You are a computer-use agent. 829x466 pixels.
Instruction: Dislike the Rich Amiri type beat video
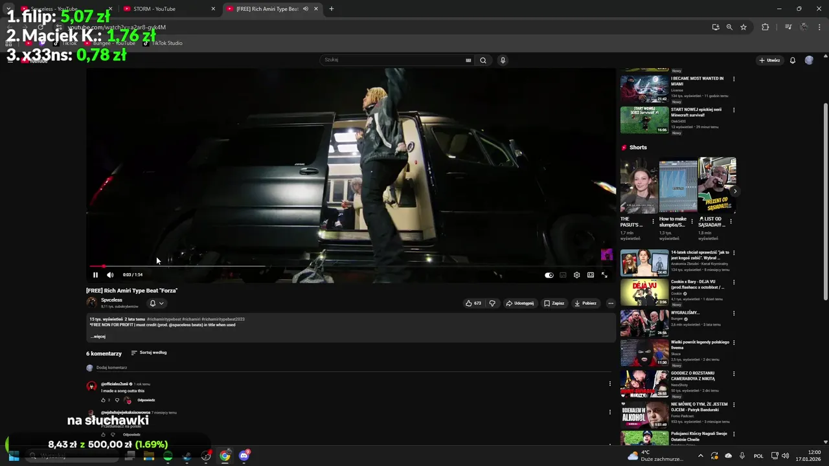[492, 303]
